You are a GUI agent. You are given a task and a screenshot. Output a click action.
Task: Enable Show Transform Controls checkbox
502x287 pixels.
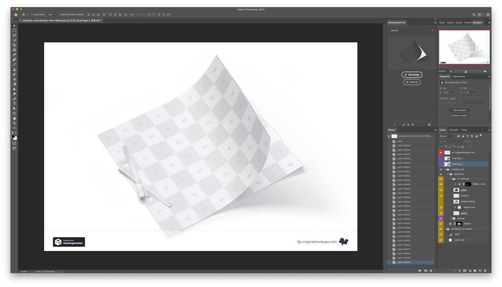click(x=59, y=15)
